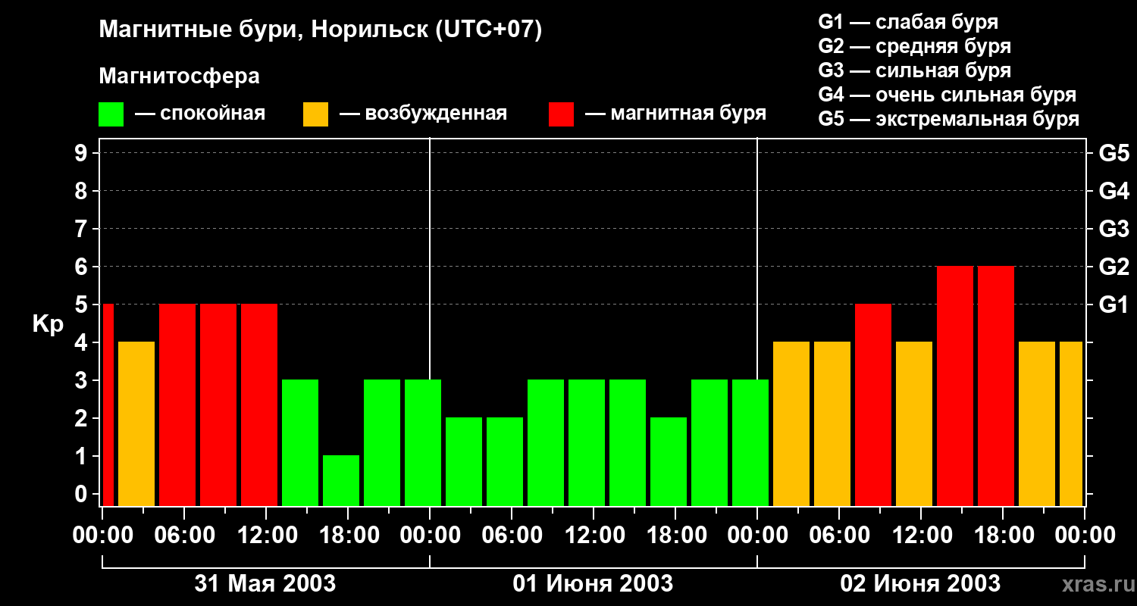
Task: Click «G4 — очень сильная буря» legend line
Action: click(x=947, y=95)
